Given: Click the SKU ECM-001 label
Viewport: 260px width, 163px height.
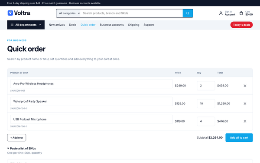Looking at the screenshot, I should tap(18, 91).
